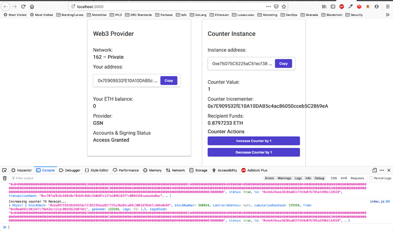This screenshot has height=231, width=393.
Task: Switch to the Console tab
Action: click(46, 170)
